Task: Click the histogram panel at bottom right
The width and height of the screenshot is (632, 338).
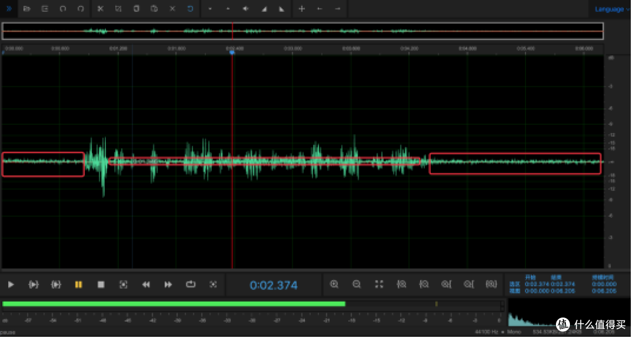Action: 568,312
